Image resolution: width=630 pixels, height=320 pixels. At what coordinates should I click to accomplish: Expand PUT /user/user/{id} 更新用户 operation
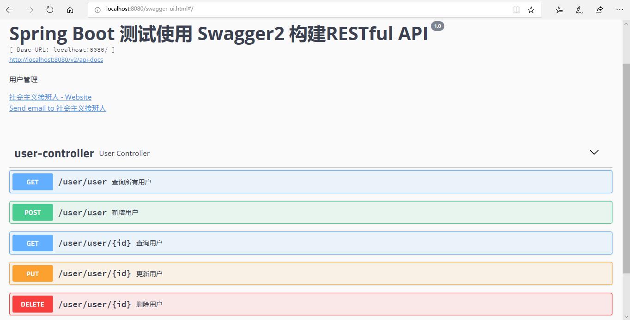[311, 273]
